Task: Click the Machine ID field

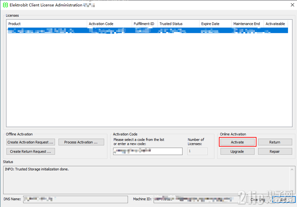Action: point(197,199)
